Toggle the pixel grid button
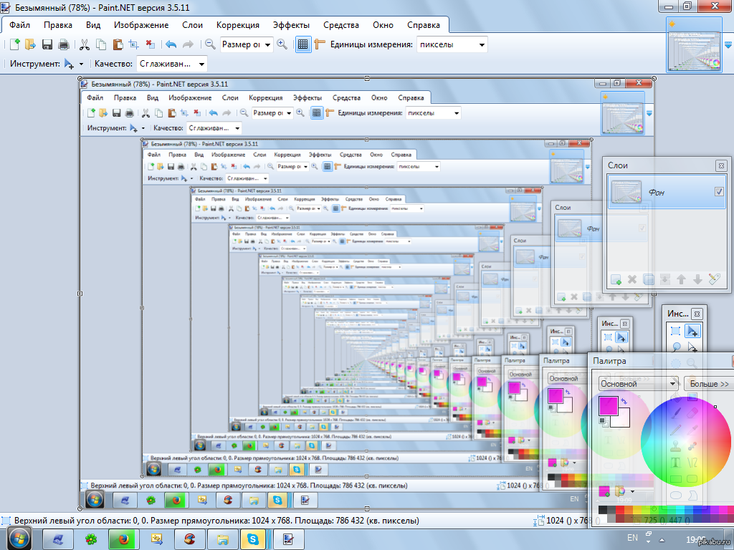734x550 pixels. 303,44
